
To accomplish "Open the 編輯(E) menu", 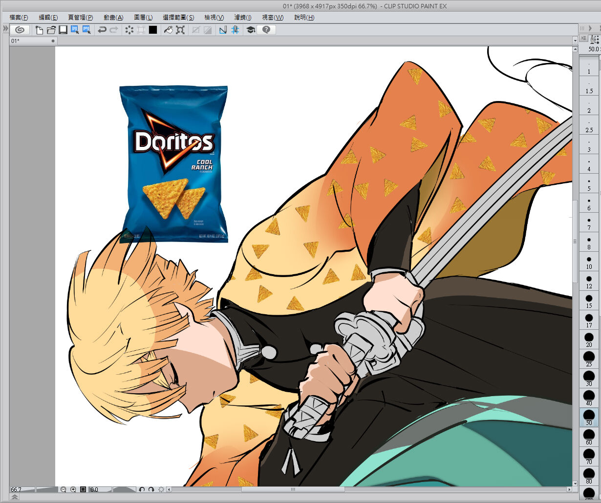I will [48, 18].
